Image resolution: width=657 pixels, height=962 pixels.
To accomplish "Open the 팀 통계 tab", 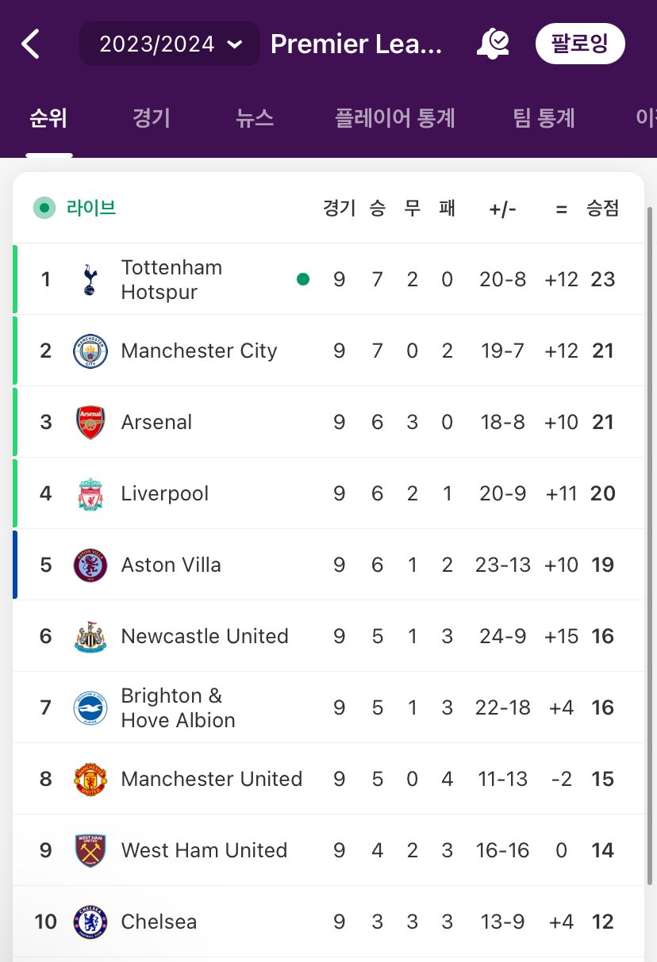I will [x=544, y=118].
